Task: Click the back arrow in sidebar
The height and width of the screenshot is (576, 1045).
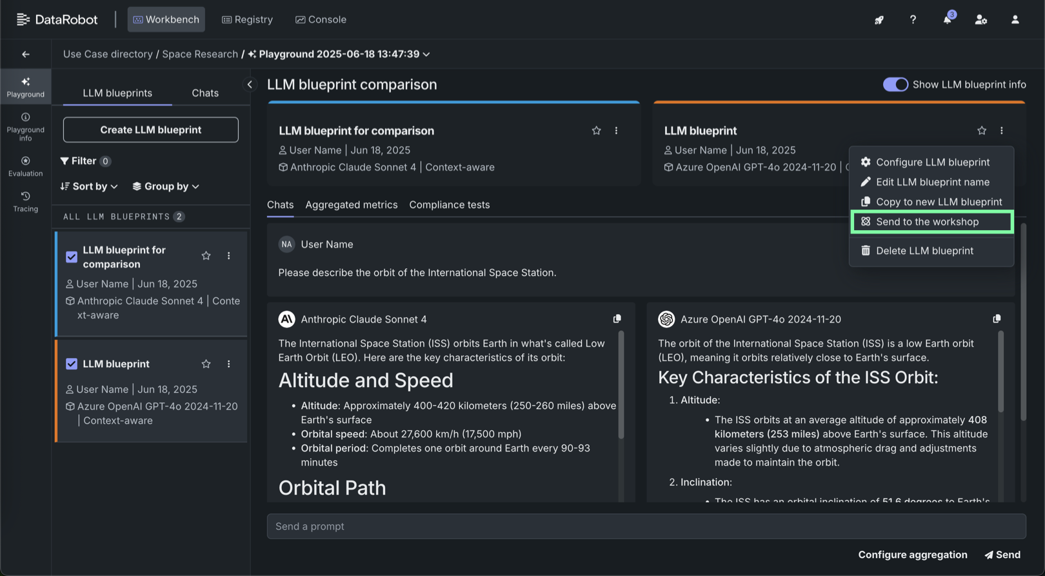Action: point(26,54)
